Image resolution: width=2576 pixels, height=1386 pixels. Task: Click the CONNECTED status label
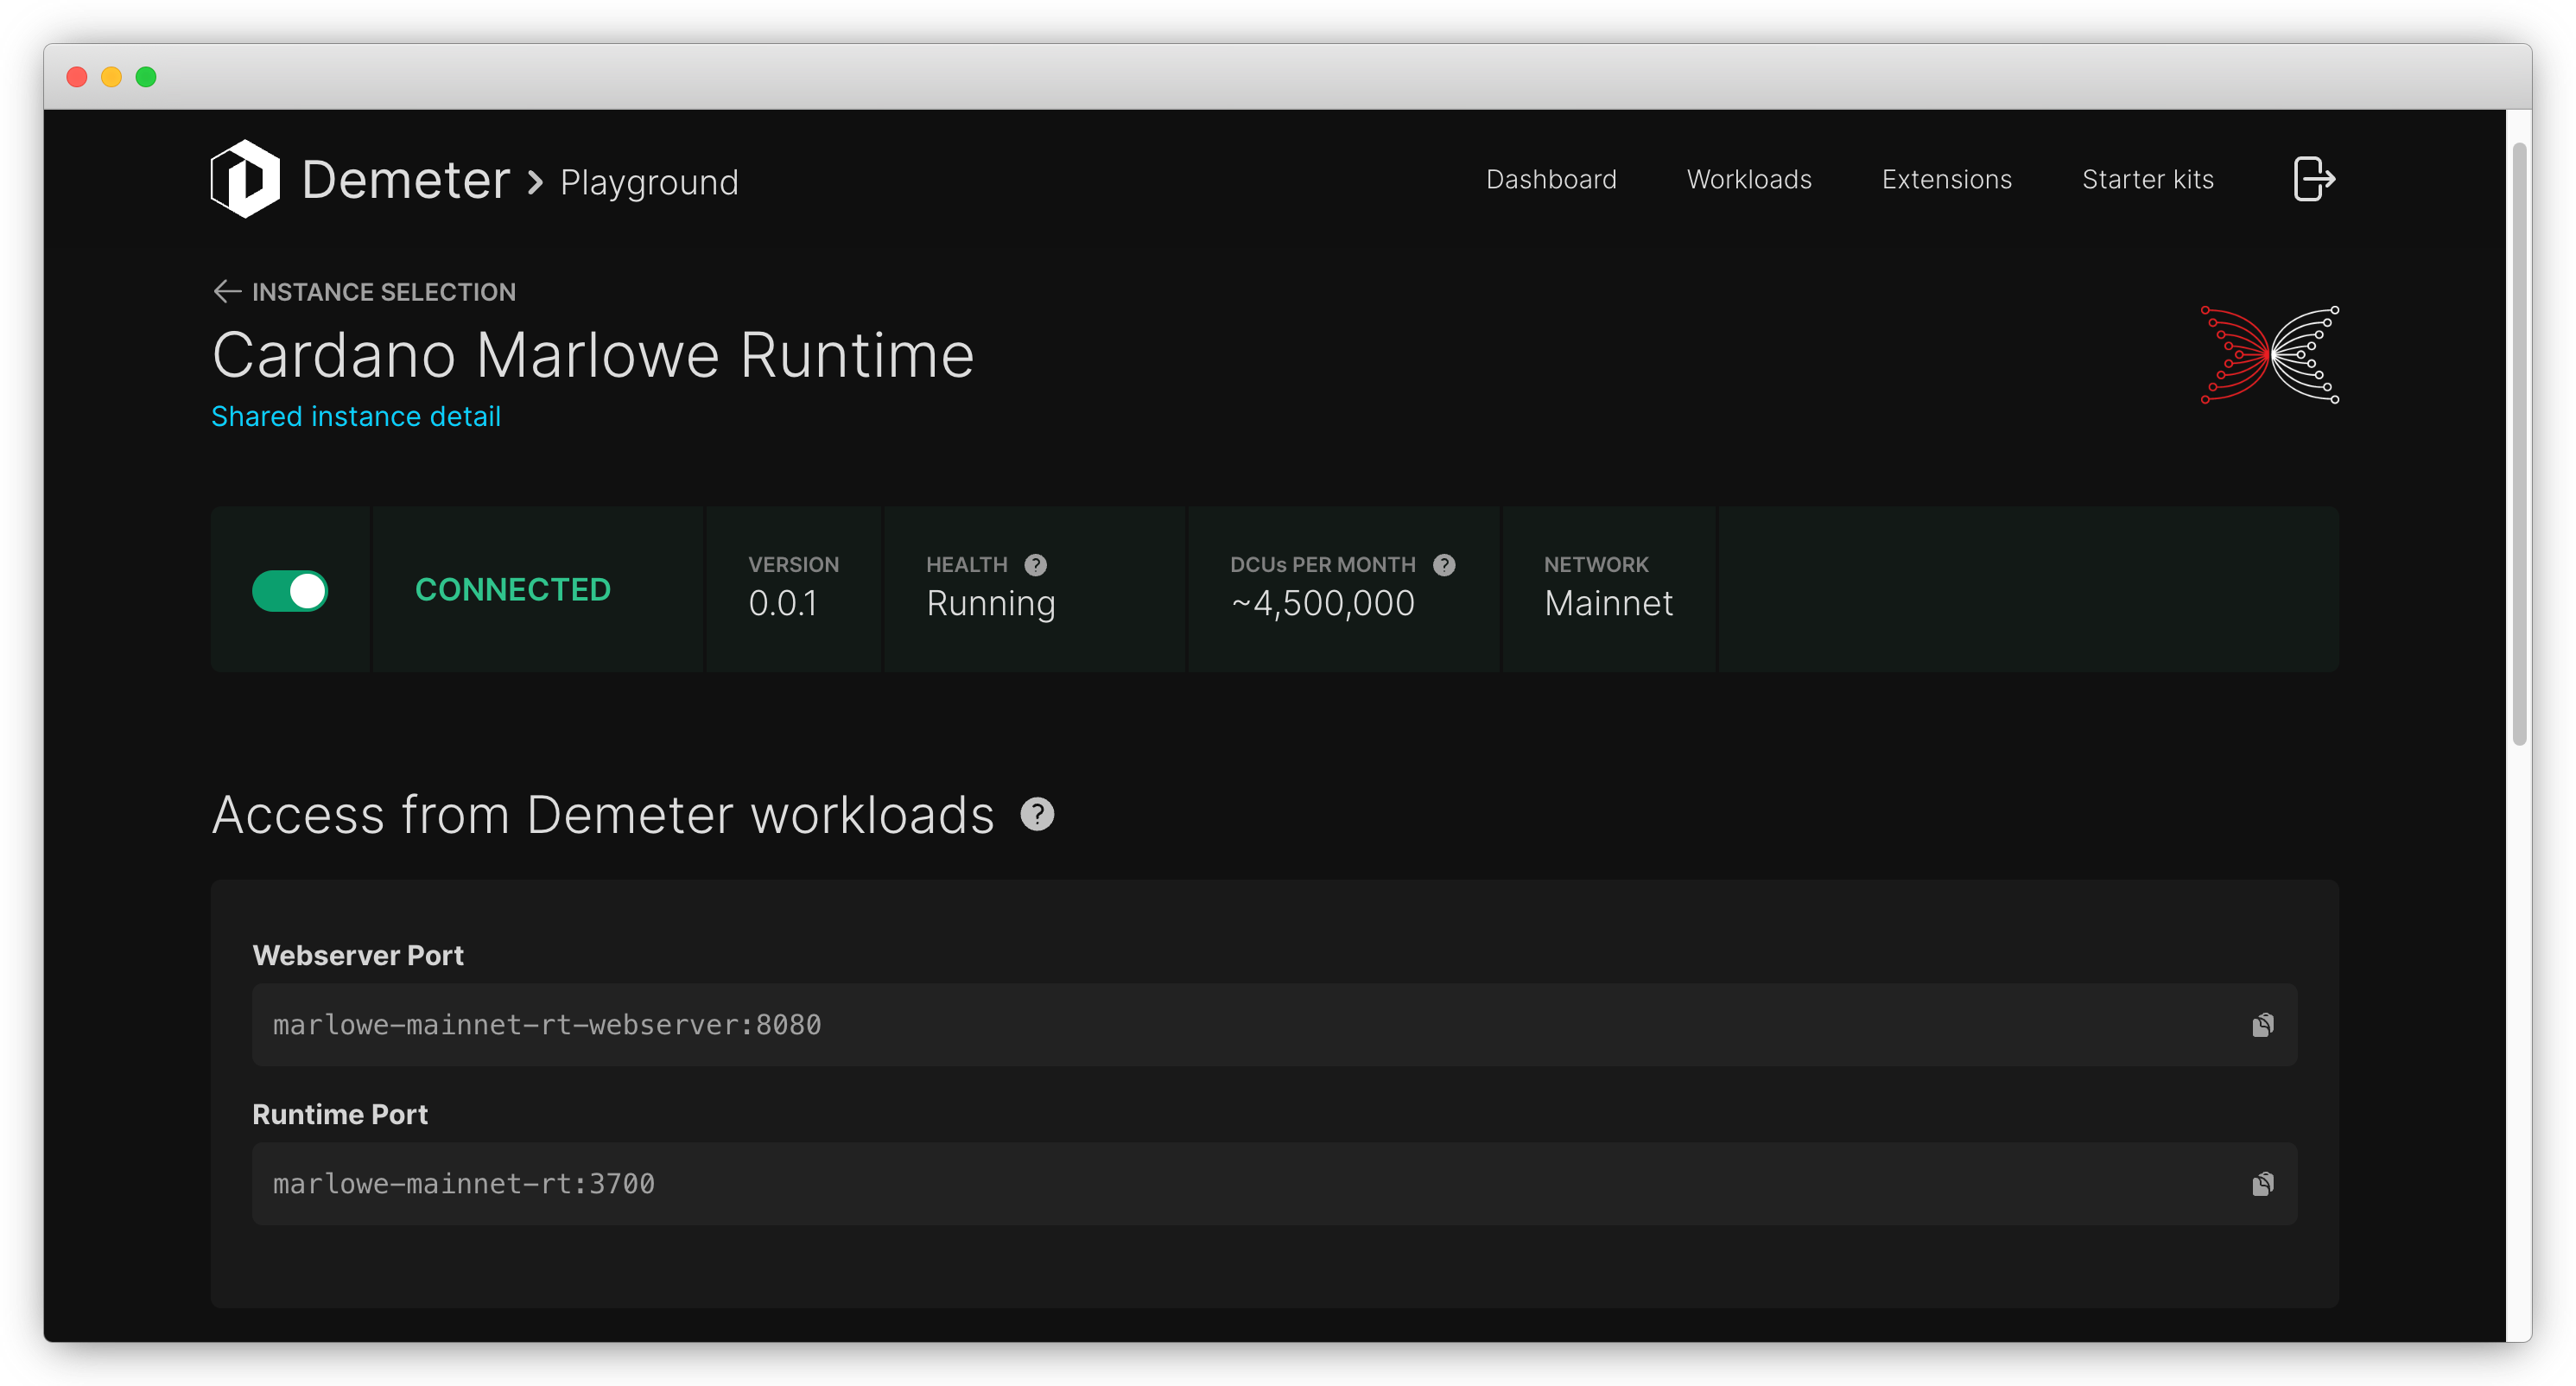pyautogui.click(x=512, y=590)
